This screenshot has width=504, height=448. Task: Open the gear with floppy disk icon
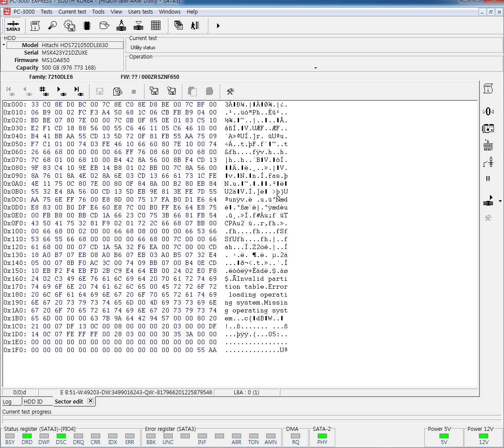pyautogui.click(x=69, y=26)
